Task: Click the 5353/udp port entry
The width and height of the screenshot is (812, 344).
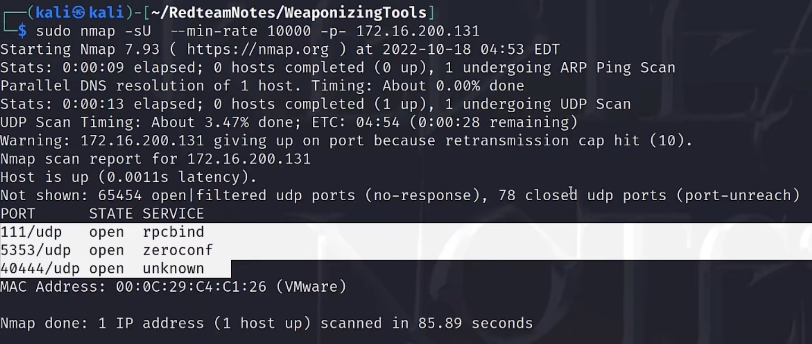Action: (36, 250)
